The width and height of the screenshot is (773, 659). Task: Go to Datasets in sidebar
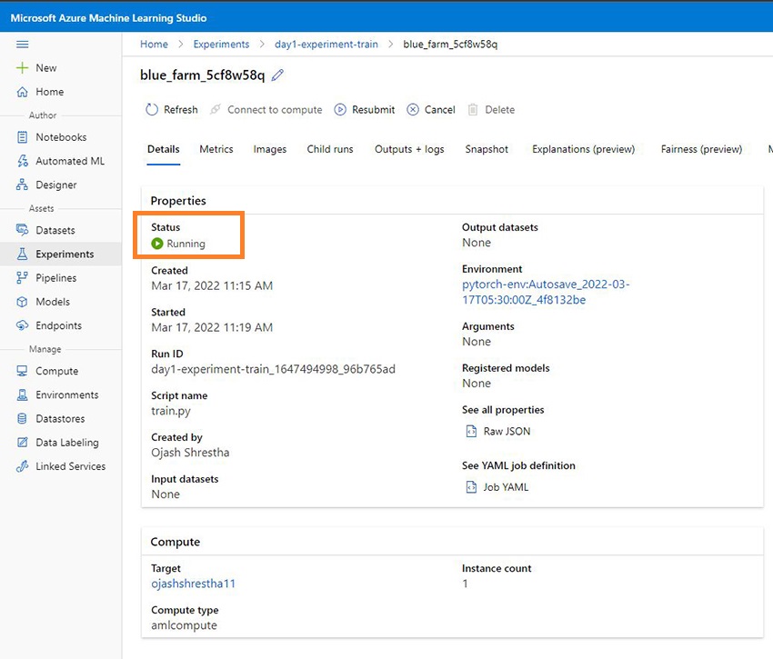pyautogui.click(x=55, y=230)
